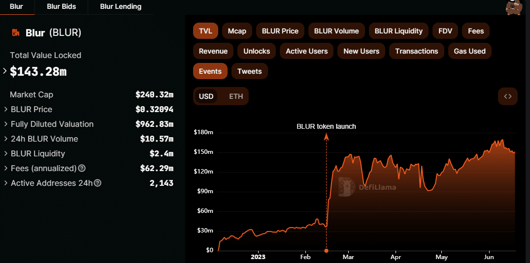530x263 pixels.
Task: Enable the BLUR Liquidity chart series
Action: pyautogui.click(x=398, y=31)
